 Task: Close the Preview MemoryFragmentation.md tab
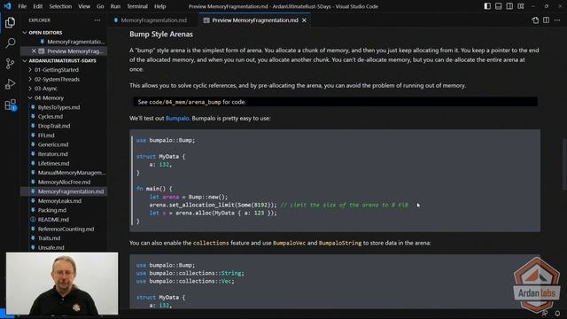coord(304,20)
